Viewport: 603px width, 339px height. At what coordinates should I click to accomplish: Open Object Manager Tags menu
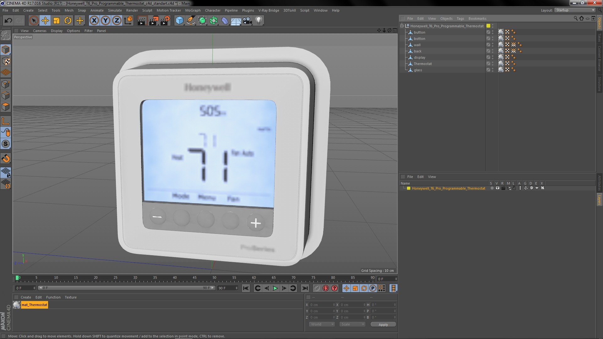tap(460, 19)
